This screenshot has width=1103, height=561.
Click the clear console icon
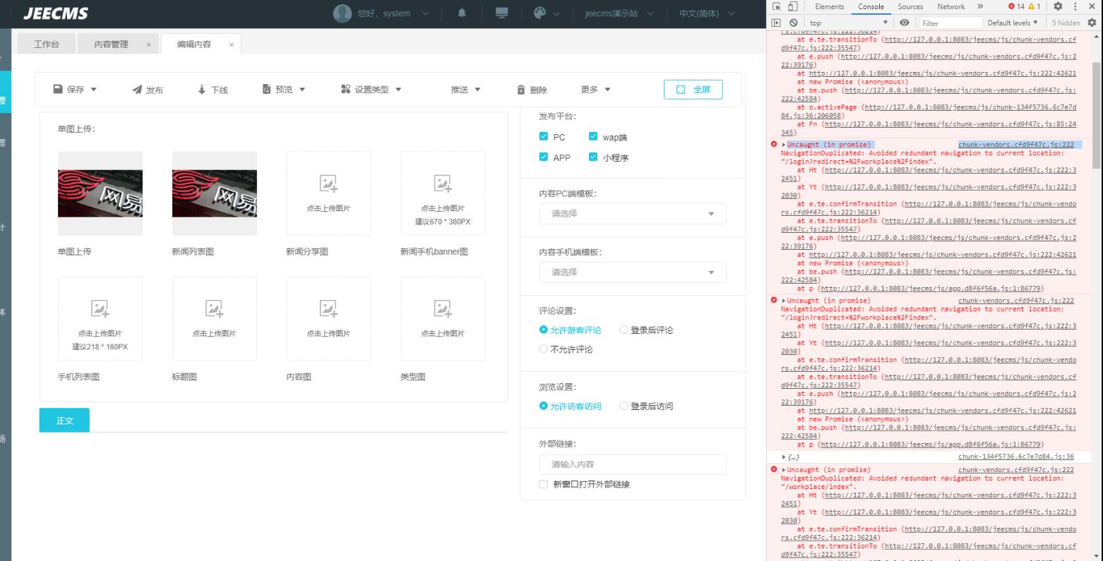click(794, 23)
